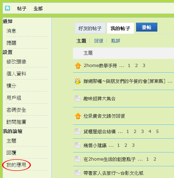
Task: Go to page 2 of 幾個小建議
Action: point(126,145)
